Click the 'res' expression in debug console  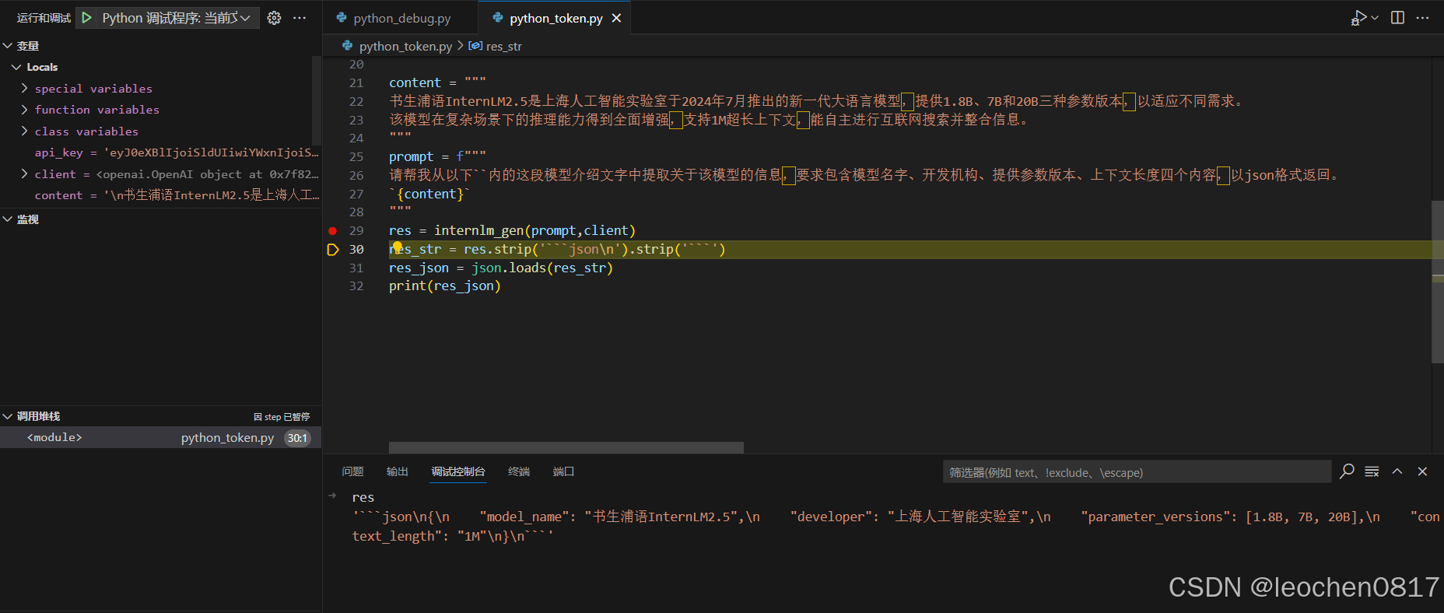(363, 497)
